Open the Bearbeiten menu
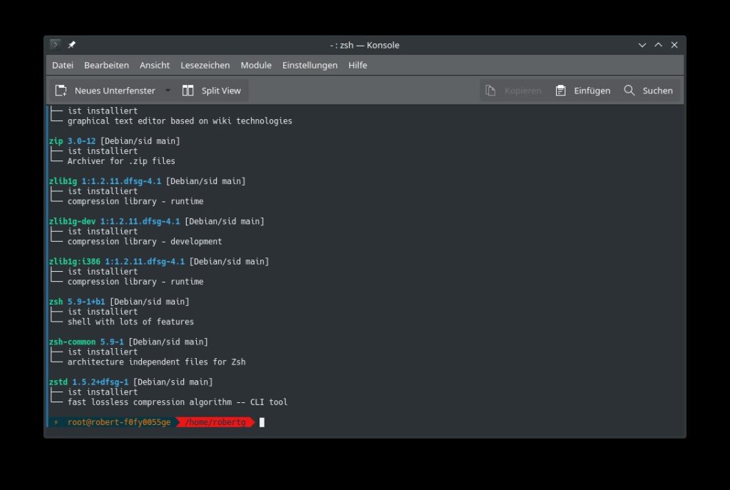Image resolution: width=730 pixels, height=490 pixels. coord(106,65)
